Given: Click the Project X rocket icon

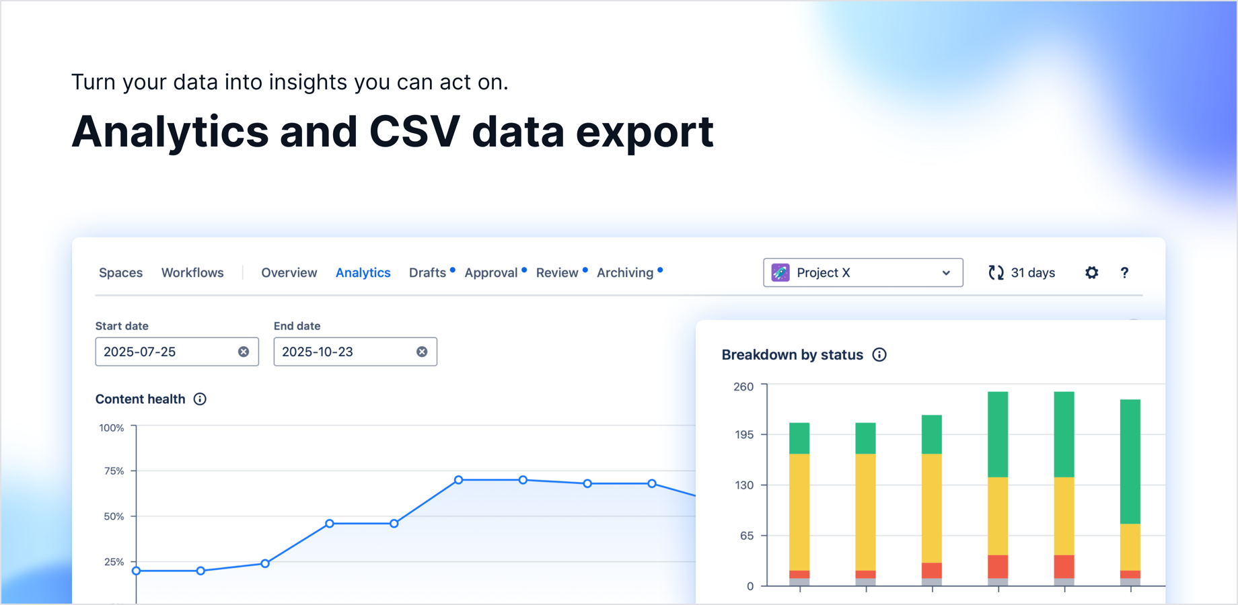Looking at the screenshot, I should coord(780,272).
